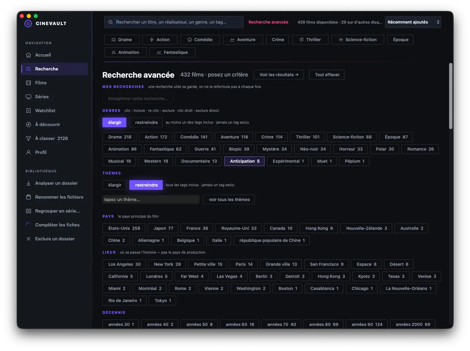Screen dimensions: 470x351
Task: Pick the années 90 124 decade tag
Action: coord(367,325)
